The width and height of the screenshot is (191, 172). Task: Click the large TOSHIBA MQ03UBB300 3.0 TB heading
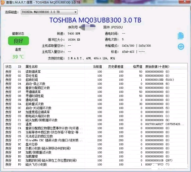tap(95, 20)
